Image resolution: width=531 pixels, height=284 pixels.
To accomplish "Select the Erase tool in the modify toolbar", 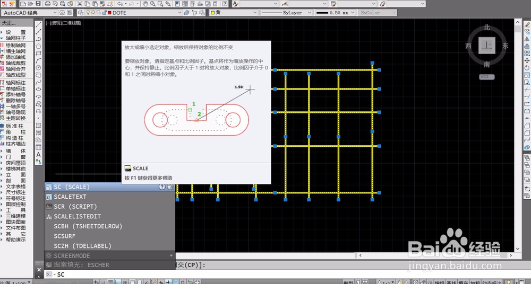I will [527, 24].
